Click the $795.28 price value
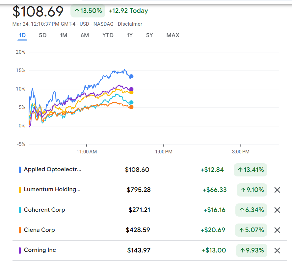This screenshot has width=292, height=264. (139, 190)
